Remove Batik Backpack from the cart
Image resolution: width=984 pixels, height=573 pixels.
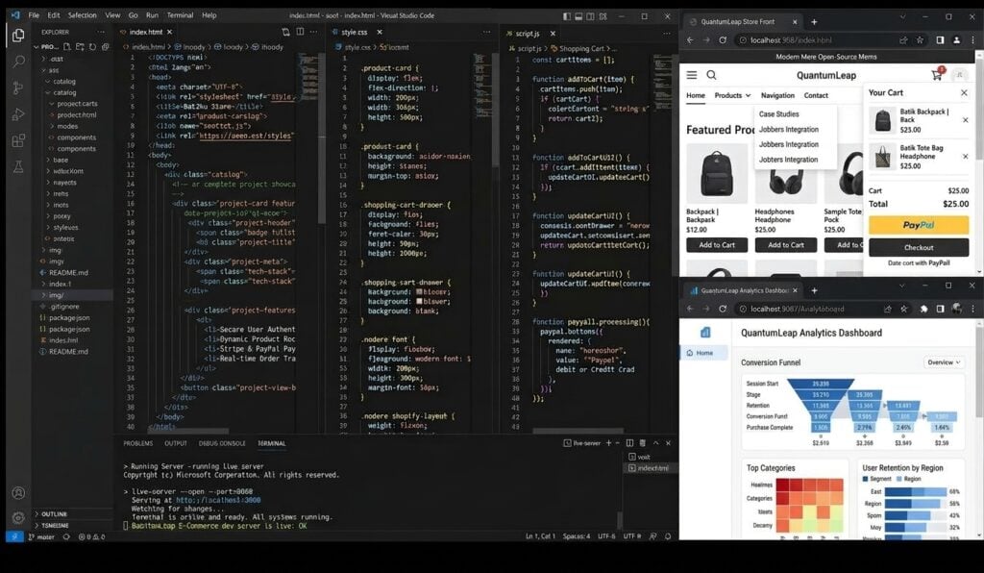[x=965, y=120]
